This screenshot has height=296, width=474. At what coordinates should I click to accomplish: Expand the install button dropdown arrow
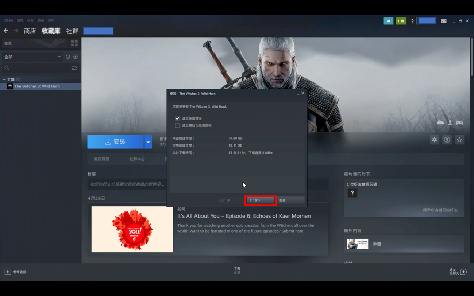pyautogui.click(x=148, y=142)
